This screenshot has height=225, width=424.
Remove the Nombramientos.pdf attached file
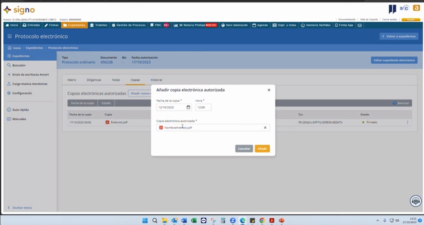(x=265, y=127)
